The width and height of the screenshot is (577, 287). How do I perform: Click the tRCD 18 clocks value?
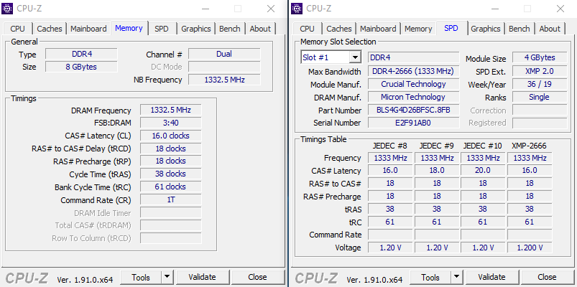coord(171,149)
